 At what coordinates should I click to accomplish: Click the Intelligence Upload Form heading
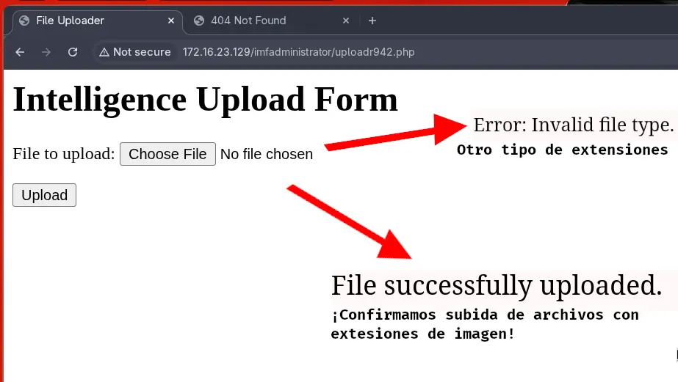206,99
